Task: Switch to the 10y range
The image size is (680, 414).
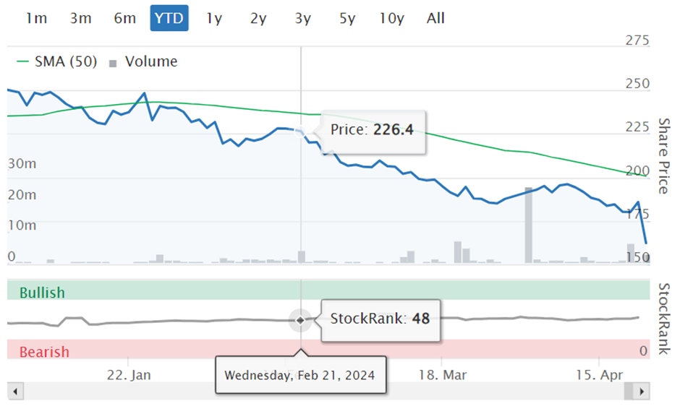Action: point(391,18)
